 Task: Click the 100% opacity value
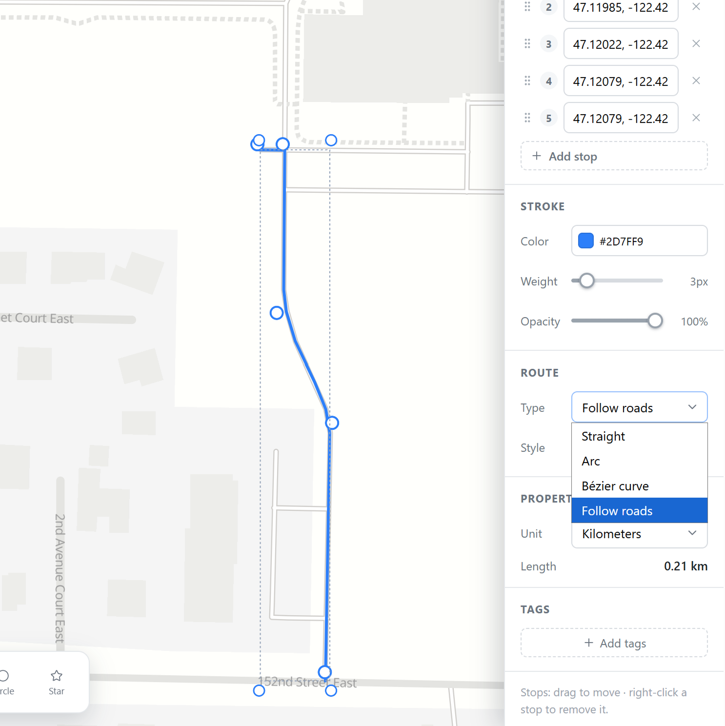click(694, 322)
